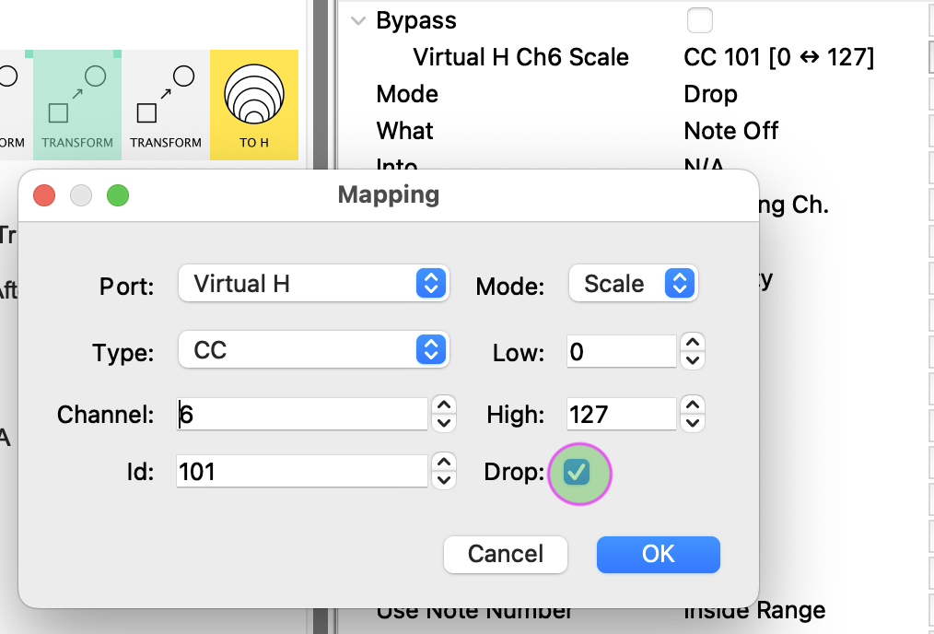Decrease the High value with the stepper

pyautogui.click(x=693, y=423)
